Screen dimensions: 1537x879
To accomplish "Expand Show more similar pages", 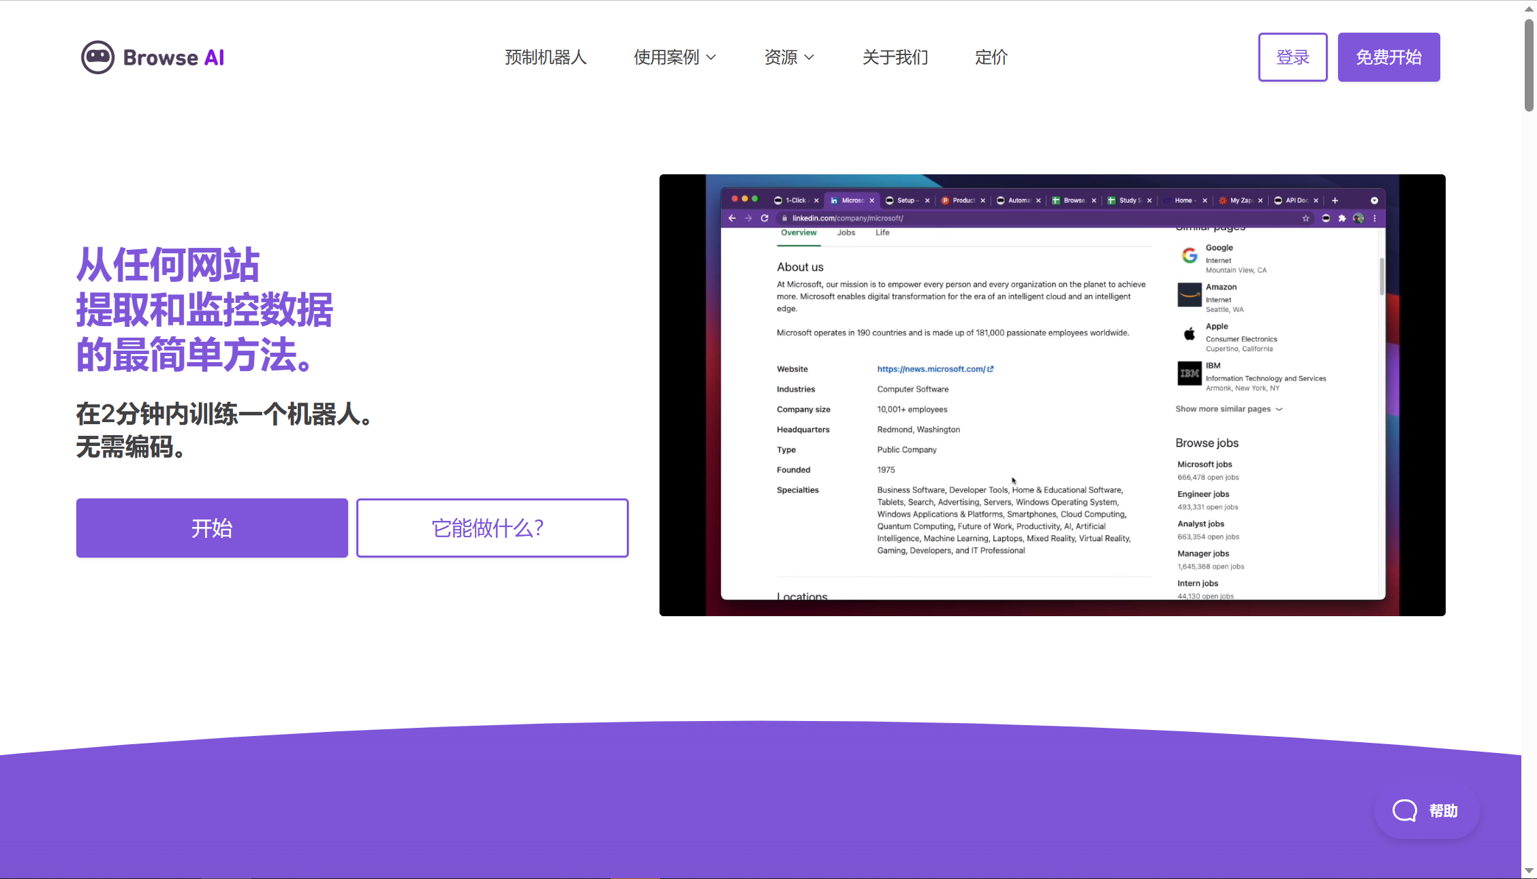I will tap(1229, 409).
